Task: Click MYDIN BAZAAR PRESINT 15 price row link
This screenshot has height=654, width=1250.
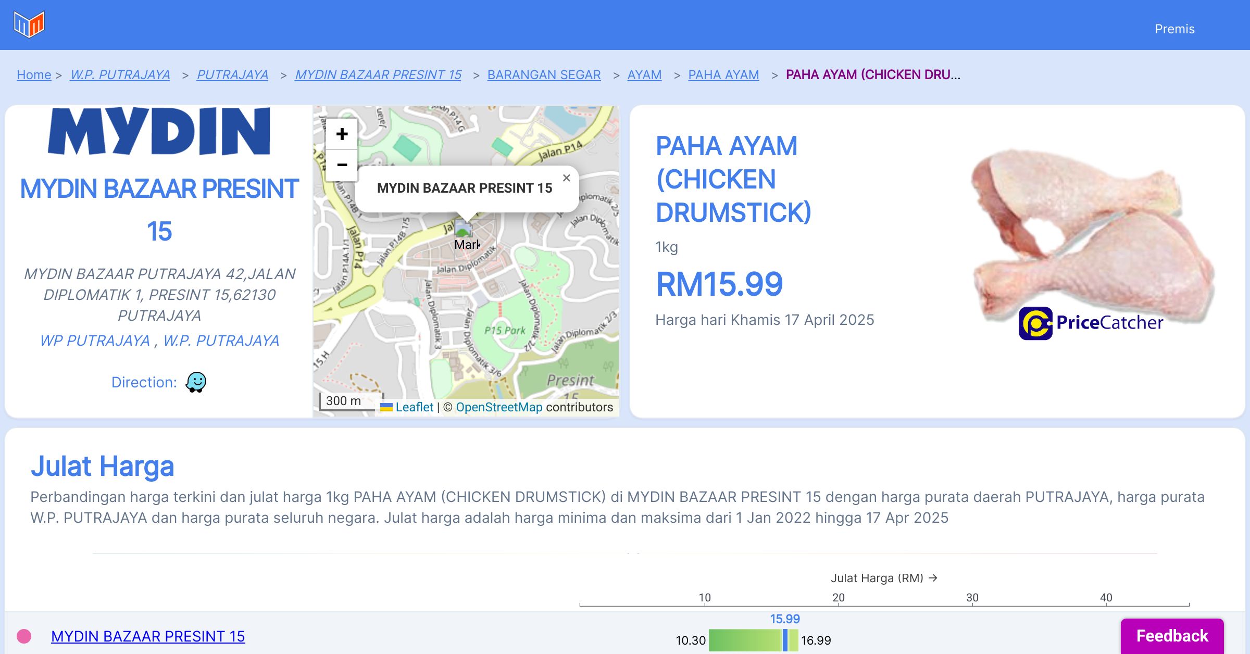Action: click(x=148, y=636)
